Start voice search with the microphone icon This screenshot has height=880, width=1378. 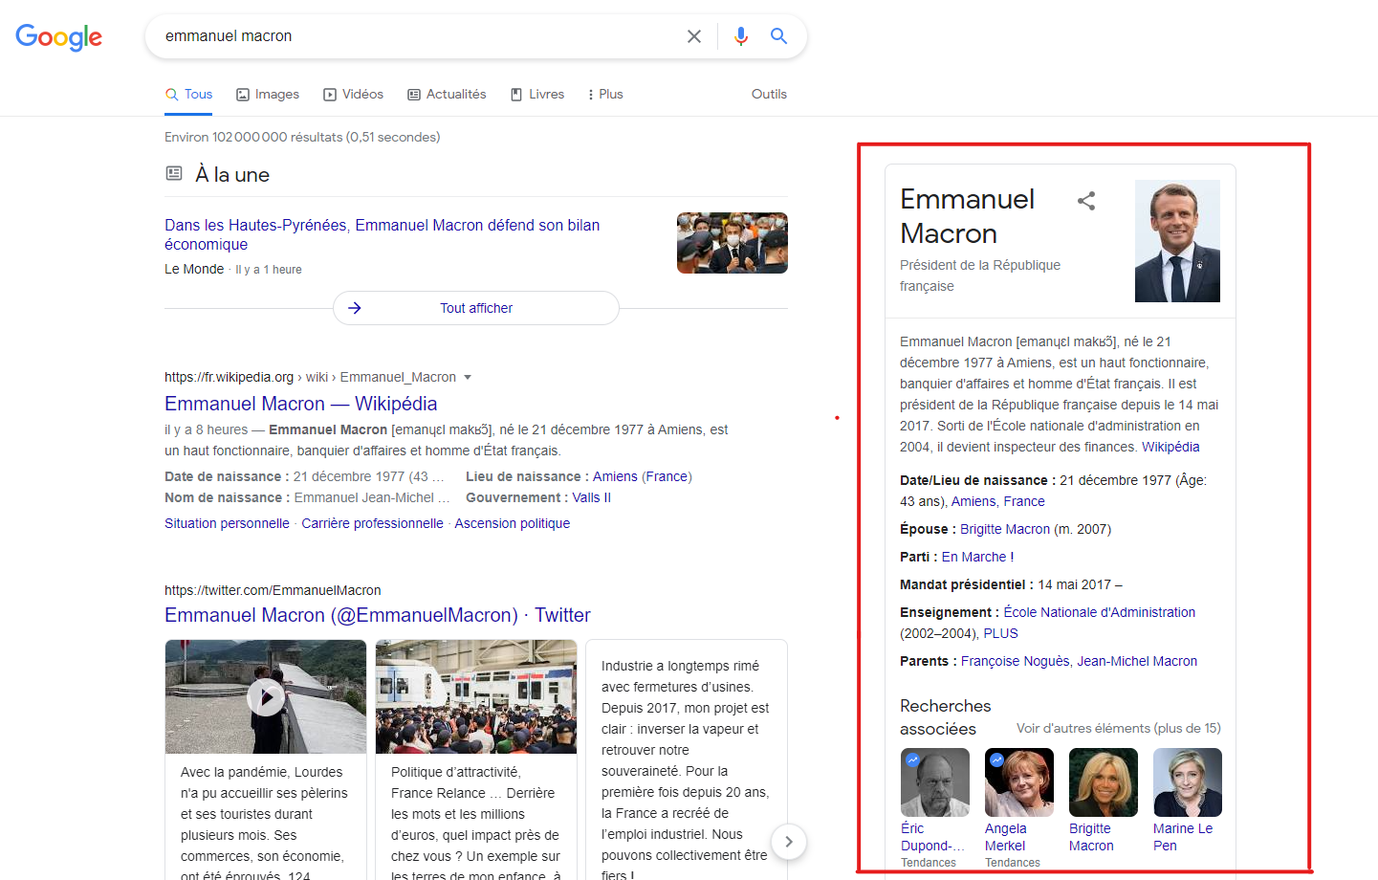[741, 36]
